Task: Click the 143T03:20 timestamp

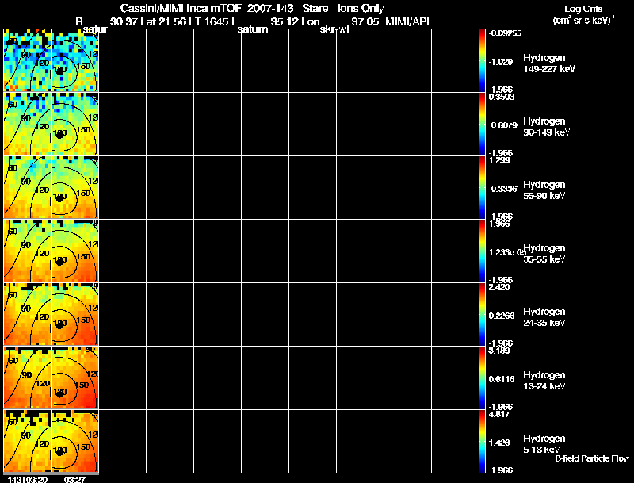Action: point(28,479)
